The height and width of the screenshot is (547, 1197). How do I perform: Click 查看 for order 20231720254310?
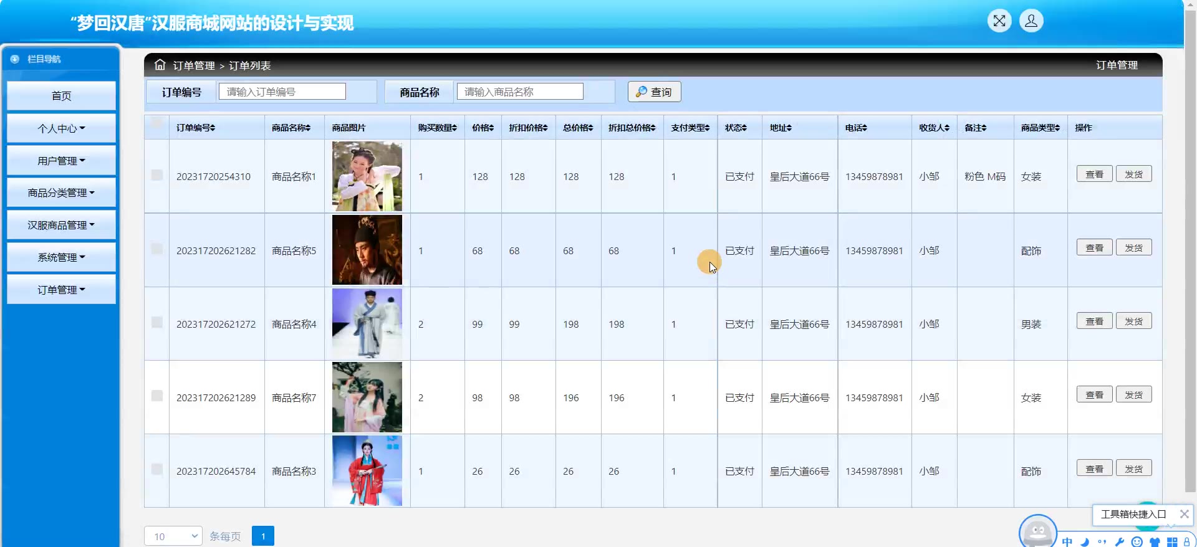[x=1094, y=174]
